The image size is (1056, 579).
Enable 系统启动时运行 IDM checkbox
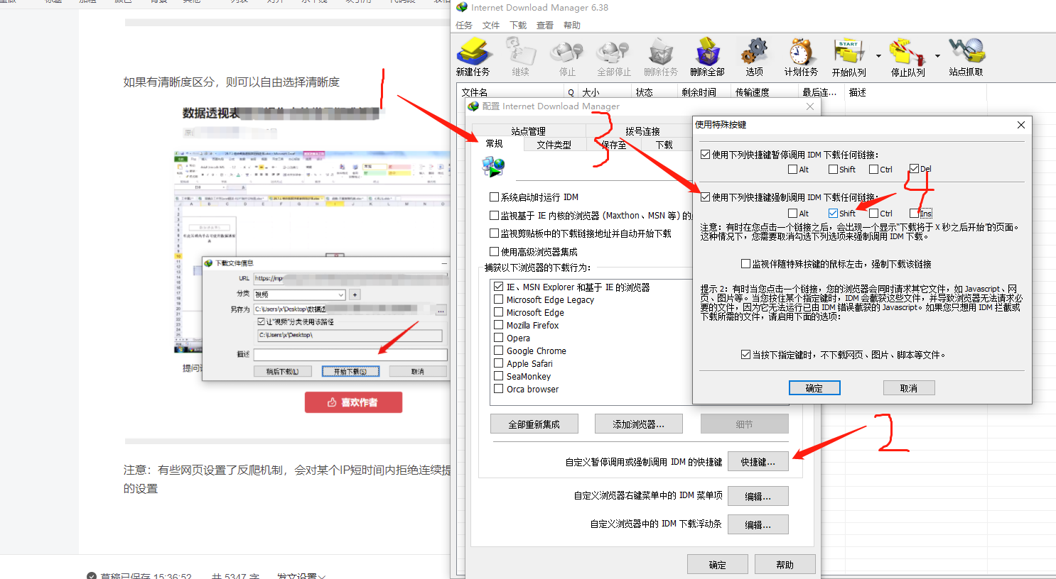tap(494, 197)
